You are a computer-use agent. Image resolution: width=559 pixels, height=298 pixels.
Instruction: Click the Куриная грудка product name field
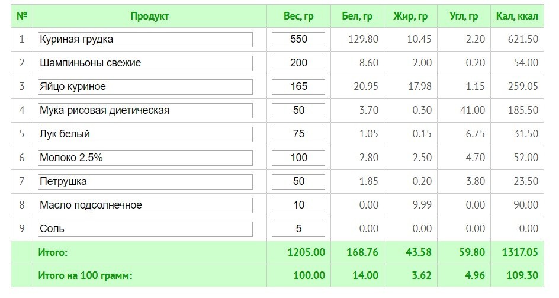(x=145, y=40)
